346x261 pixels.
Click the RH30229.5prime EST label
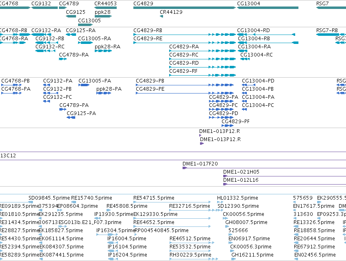click(190, 255)
